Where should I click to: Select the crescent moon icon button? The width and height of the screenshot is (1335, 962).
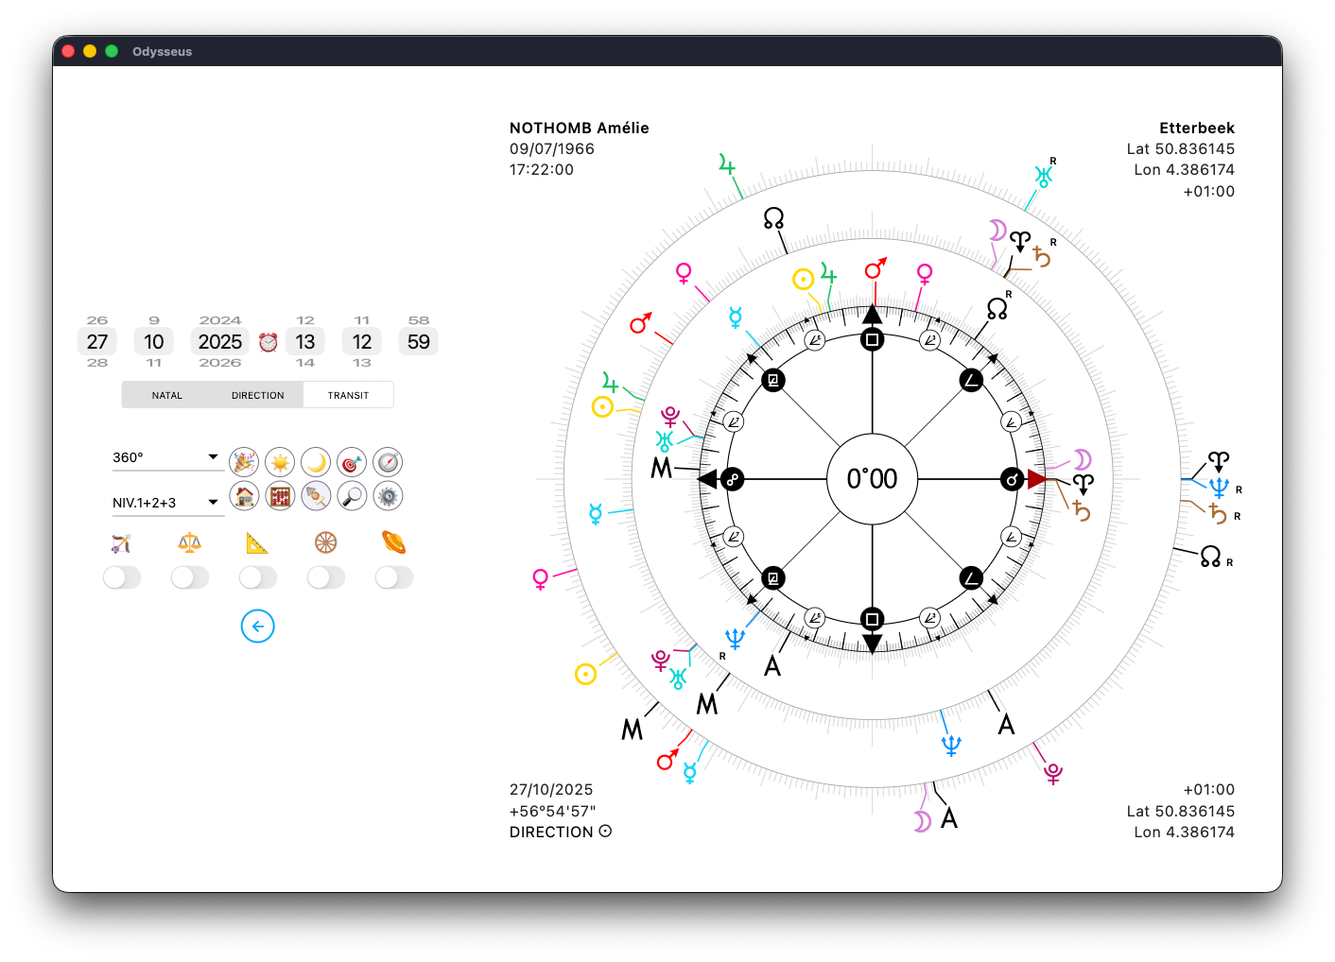(316, 462)
